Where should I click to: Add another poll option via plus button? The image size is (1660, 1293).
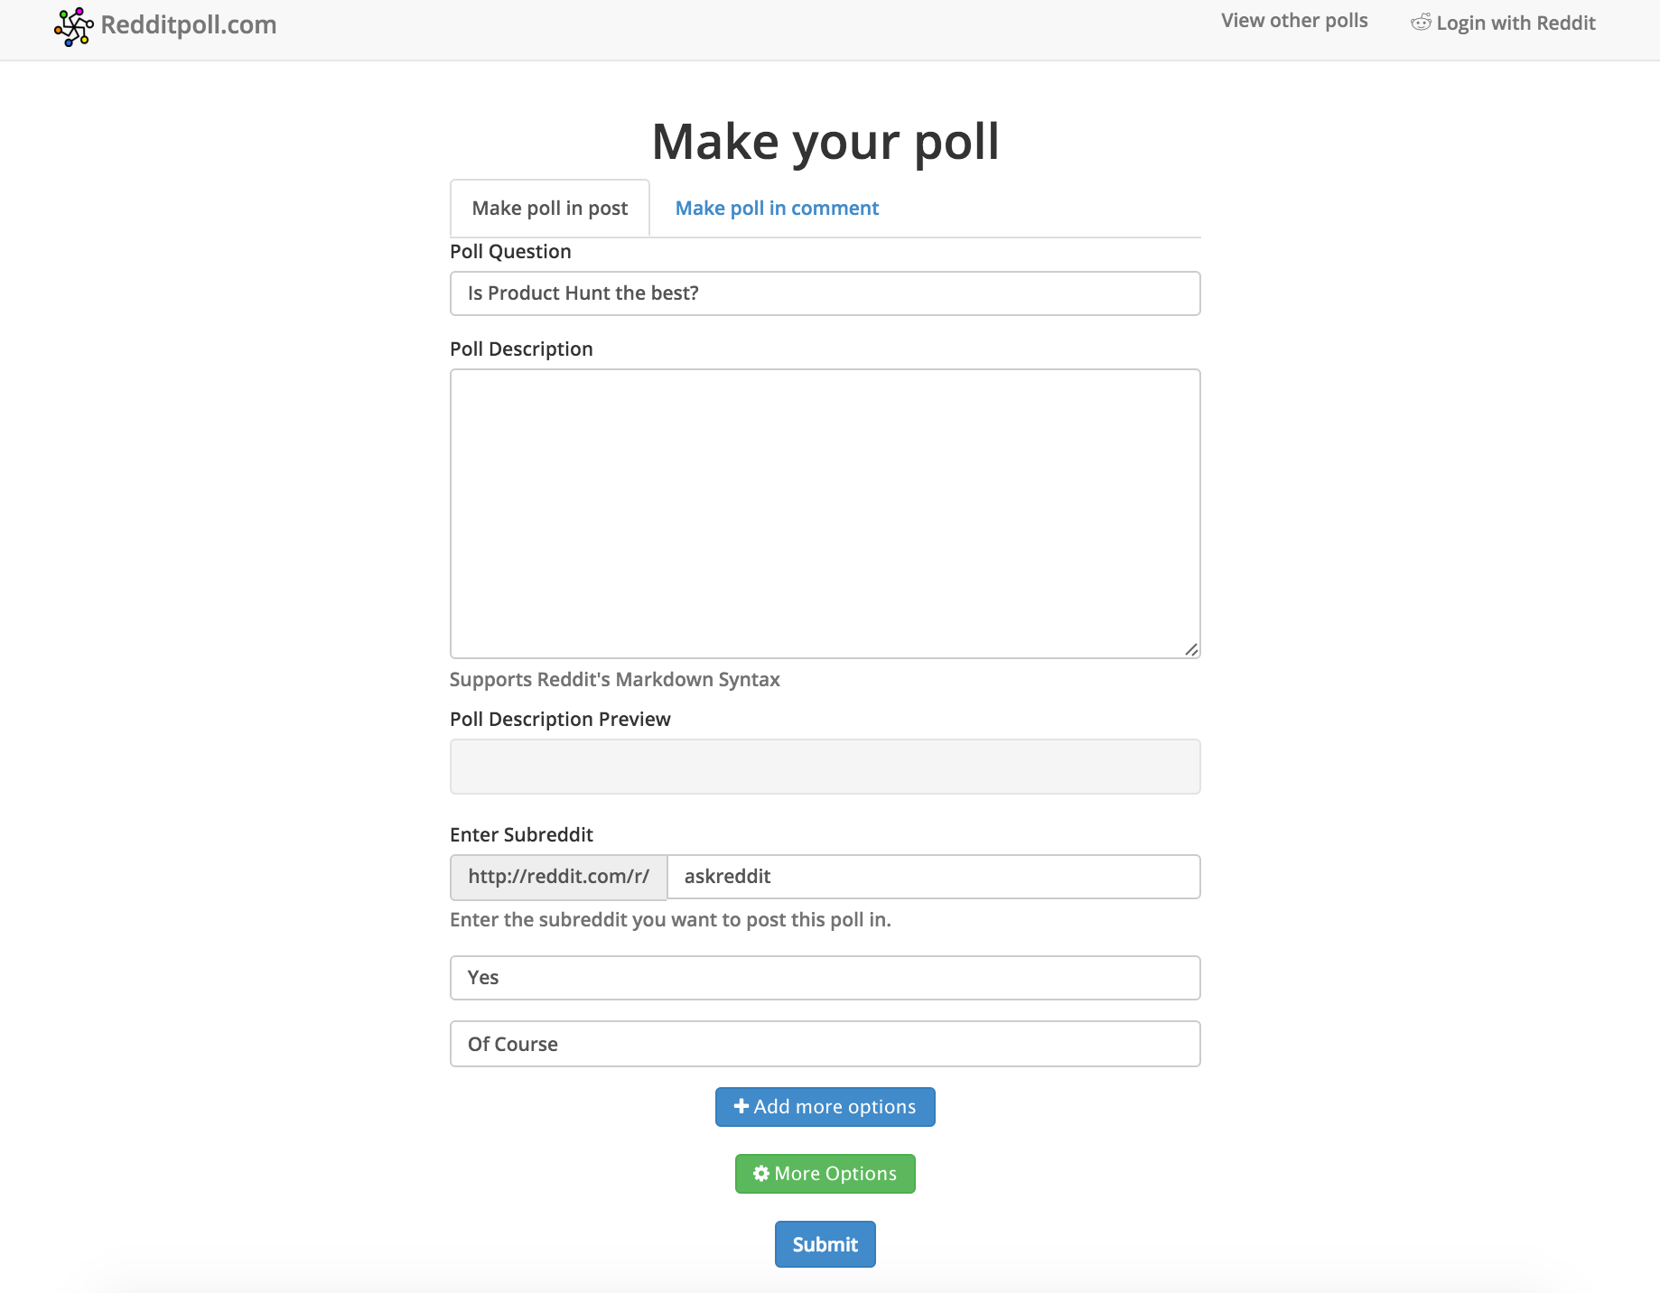click(x=824, y=1106)
